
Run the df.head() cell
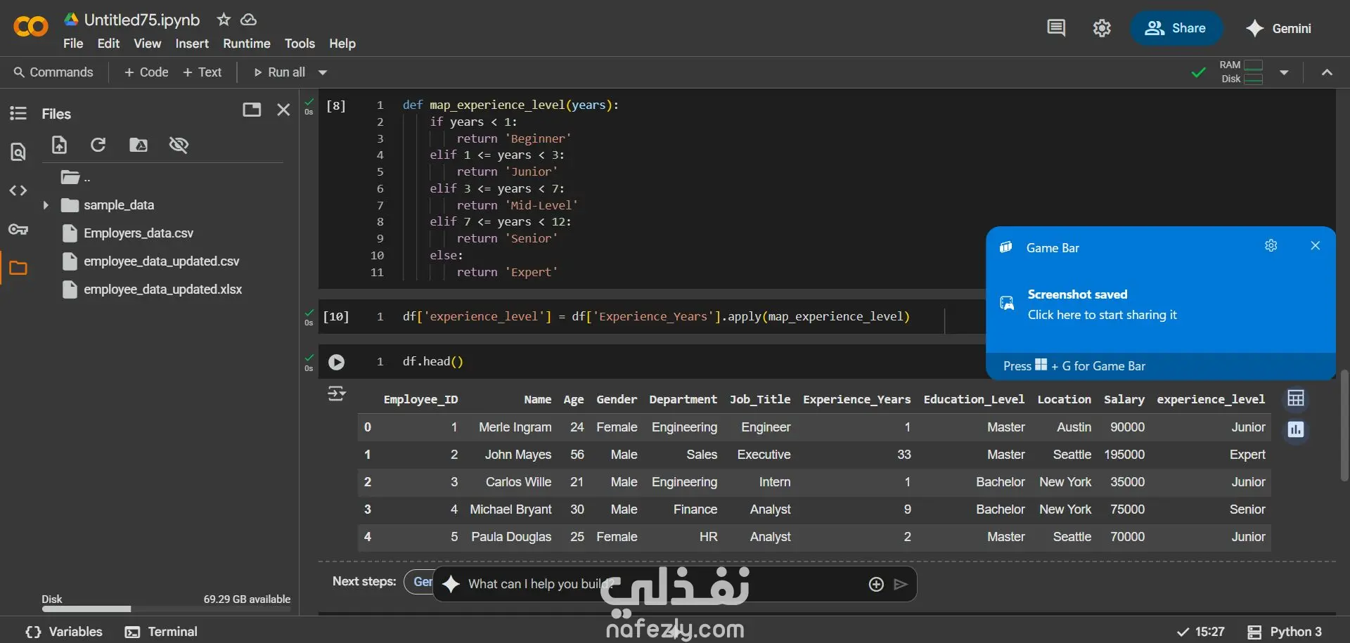[x=337, y=362]
